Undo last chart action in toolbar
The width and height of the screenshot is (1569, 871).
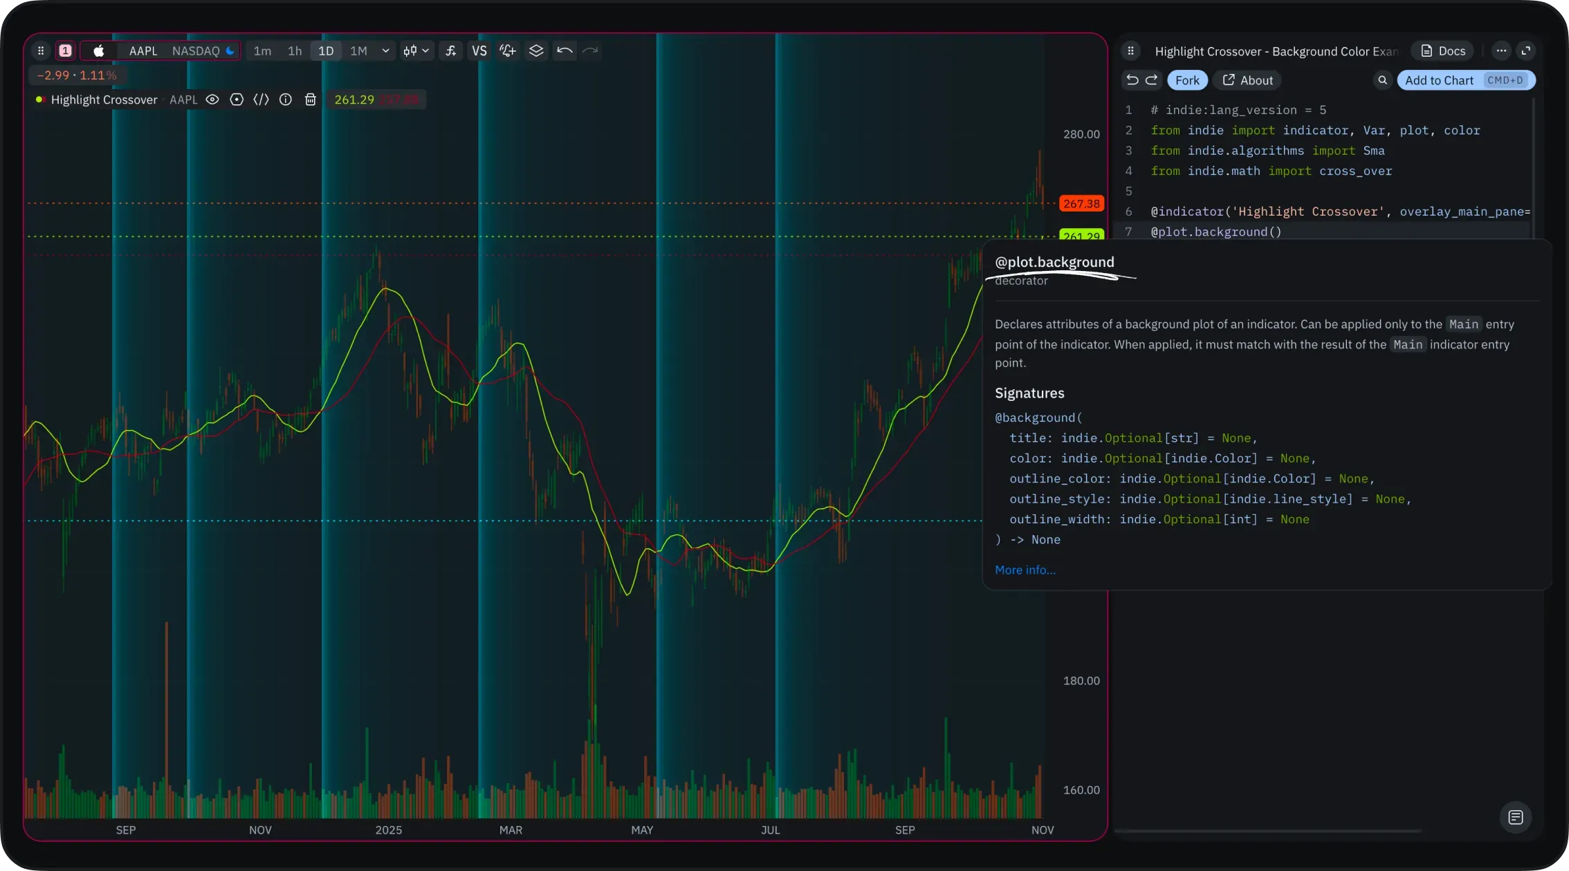click(565, 51)
